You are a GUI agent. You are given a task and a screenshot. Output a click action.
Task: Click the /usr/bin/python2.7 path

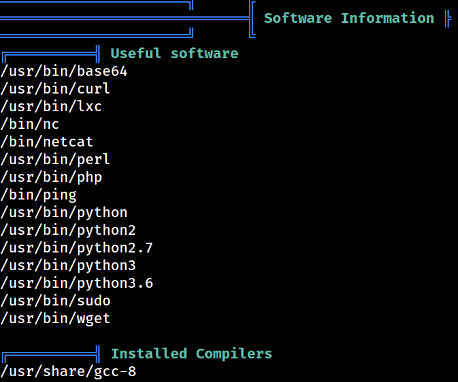click(77, 248)
